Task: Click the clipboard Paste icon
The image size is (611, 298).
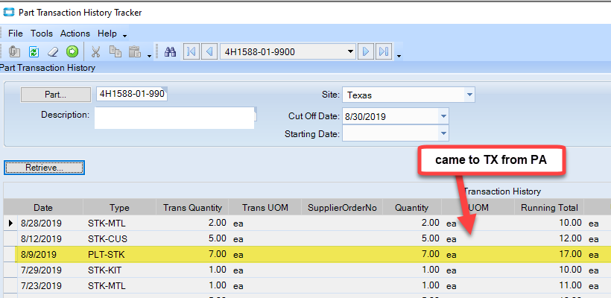Action: tap(135, 51)
